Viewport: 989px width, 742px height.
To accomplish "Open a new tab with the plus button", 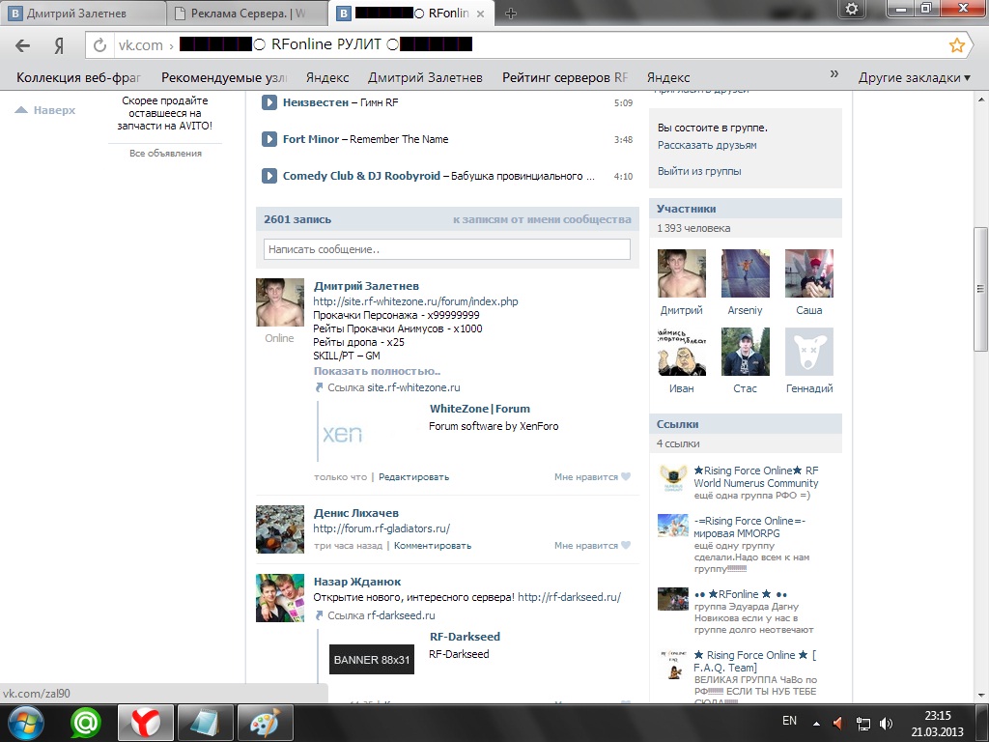I will (511, 14).
